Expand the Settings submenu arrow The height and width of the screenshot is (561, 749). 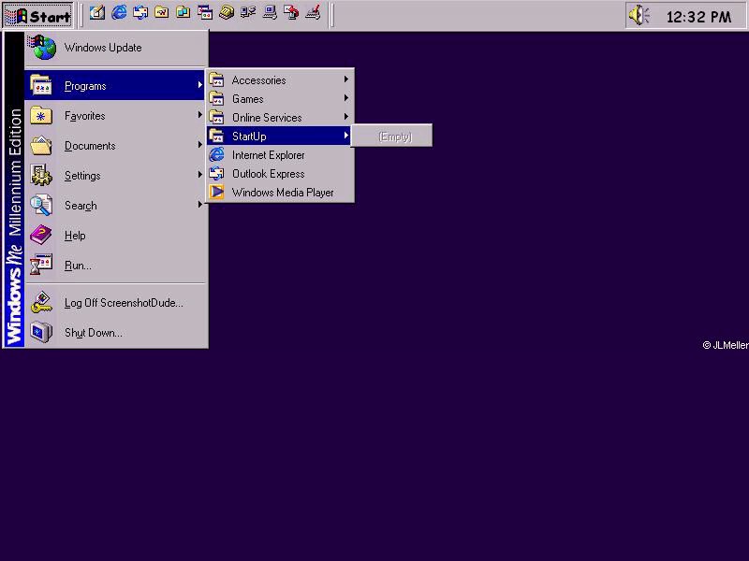[199, 175]
